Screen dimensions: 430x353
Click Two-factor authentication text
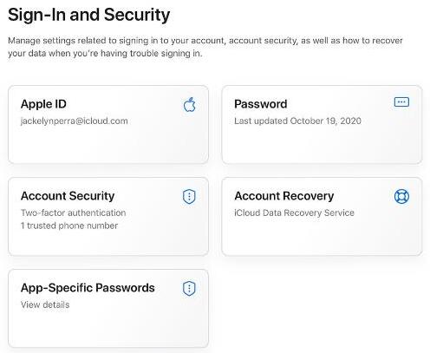pos(74,212)
